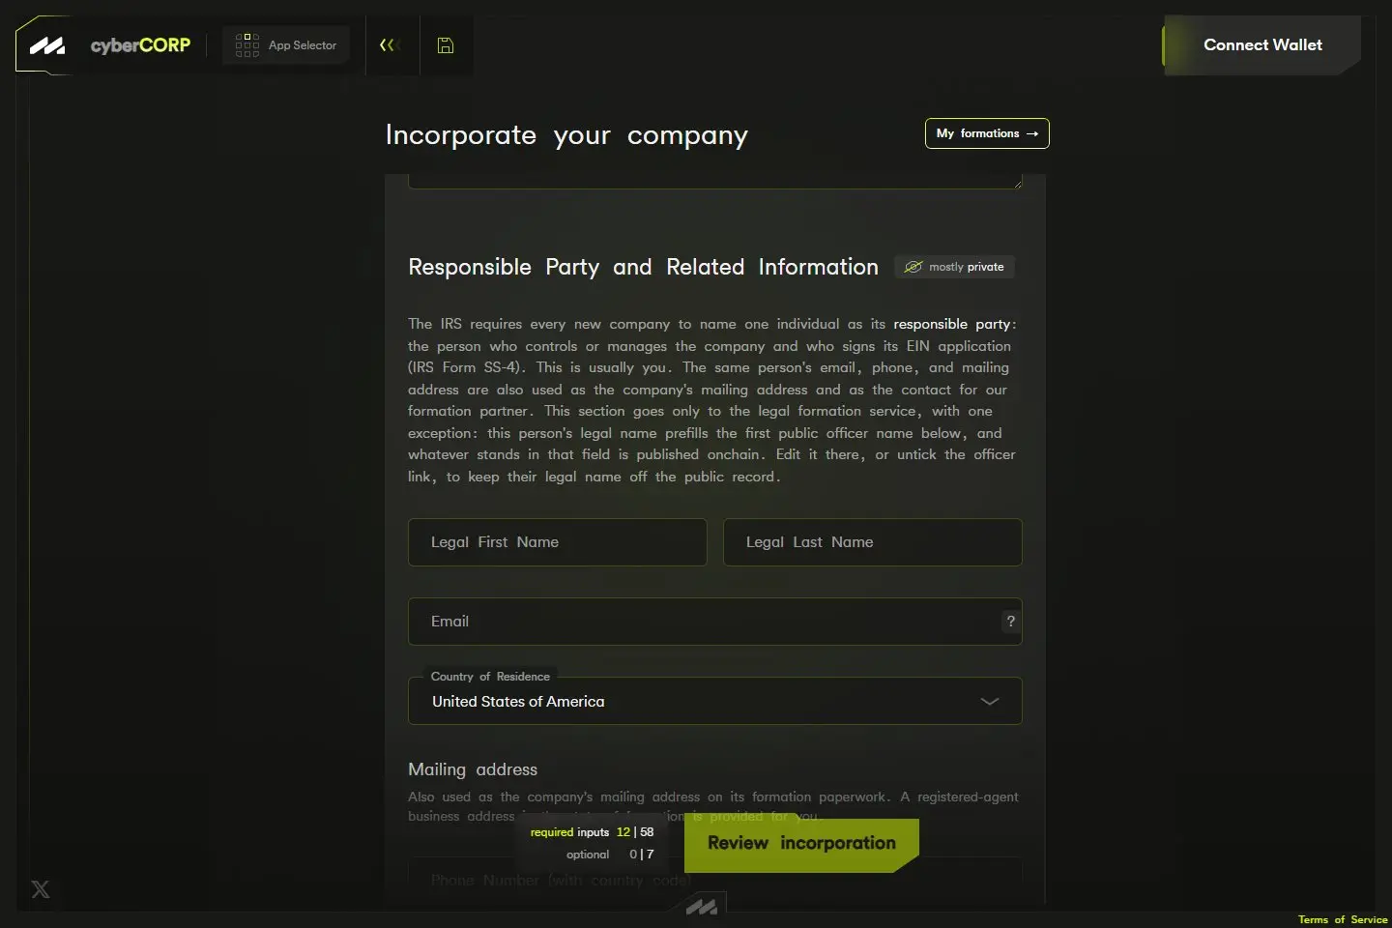1392x928 pixels.
Task: Click the 'Incorporate your company' title
Action: pos(566,135)
